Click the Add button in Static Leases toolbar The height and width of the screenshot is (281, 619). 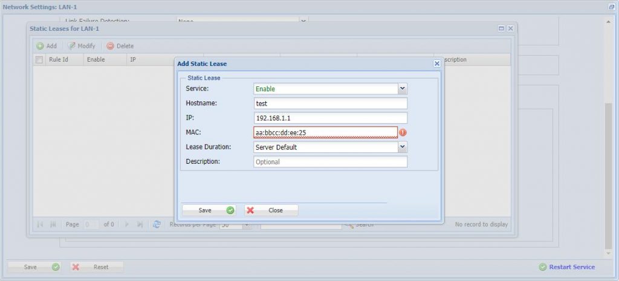[x=47, y=46]
